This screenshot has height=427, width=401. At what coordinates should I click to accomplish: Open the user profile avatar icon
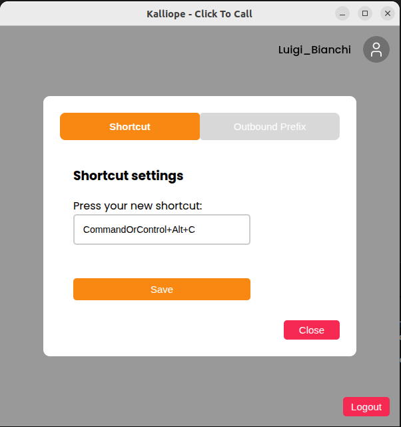(376, 49)
